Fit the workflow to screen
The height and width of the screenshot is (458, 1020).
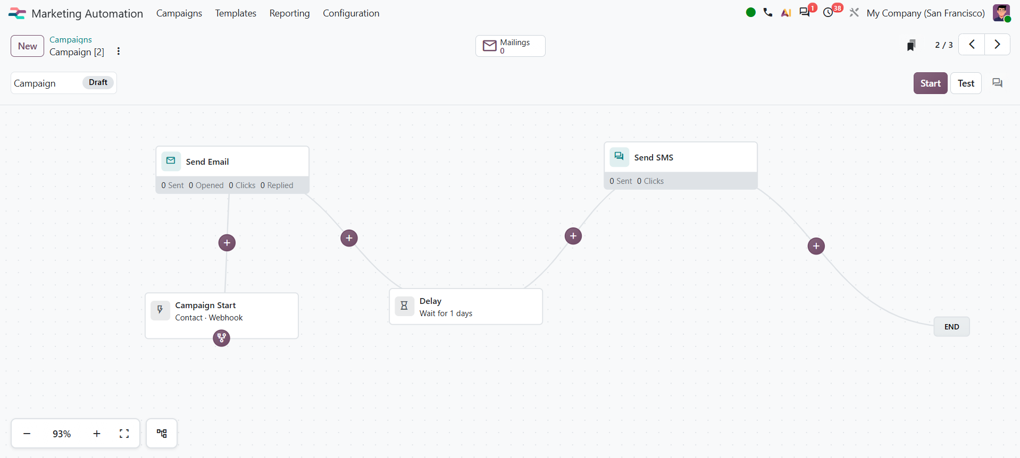point(124,434)
